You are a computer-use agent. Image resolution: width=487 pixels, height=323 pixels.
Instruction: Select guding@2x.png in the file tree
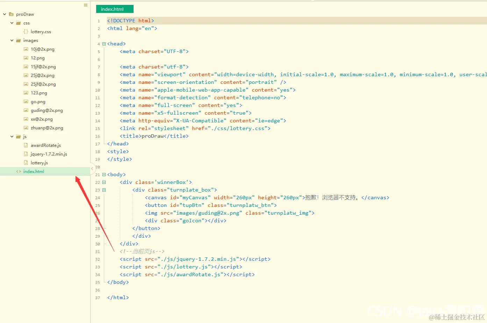46,110
